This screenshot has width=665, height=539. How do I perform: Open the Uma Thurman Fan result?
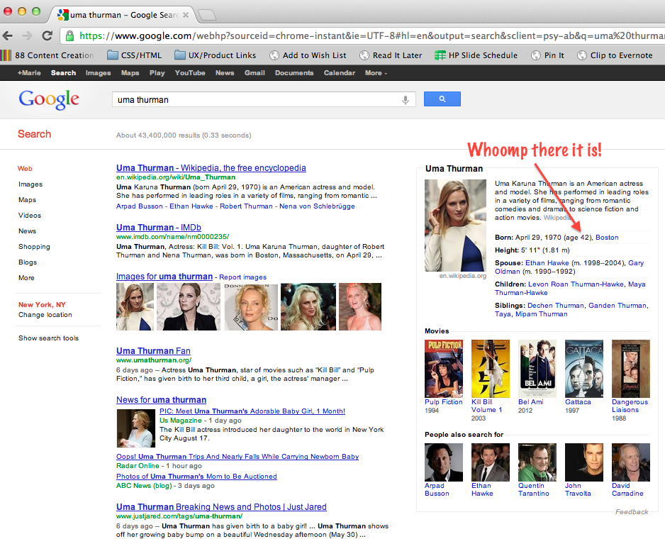153,351
